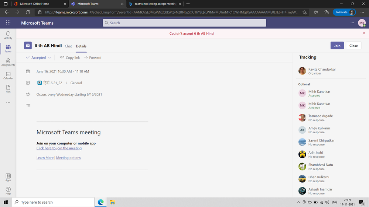Open Teams in the left sidebar

coord(8,49)
